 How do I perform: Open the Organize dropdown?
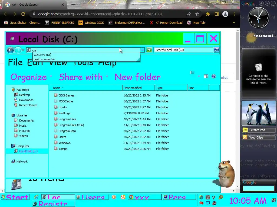point(31,77)
